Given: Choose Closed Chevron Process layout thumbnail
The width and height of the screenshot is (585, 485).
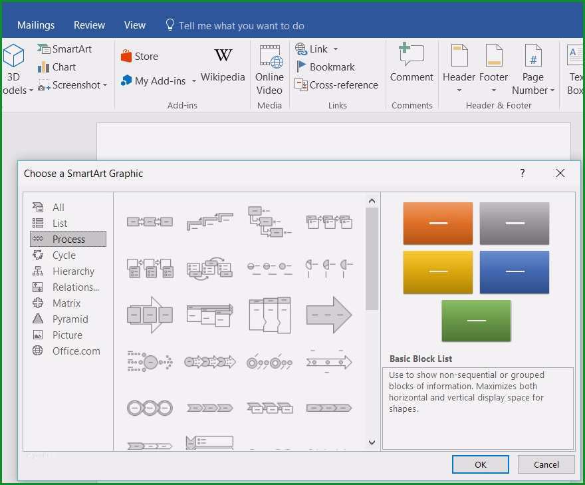Looking at the screenshot, I should [329, 408].
